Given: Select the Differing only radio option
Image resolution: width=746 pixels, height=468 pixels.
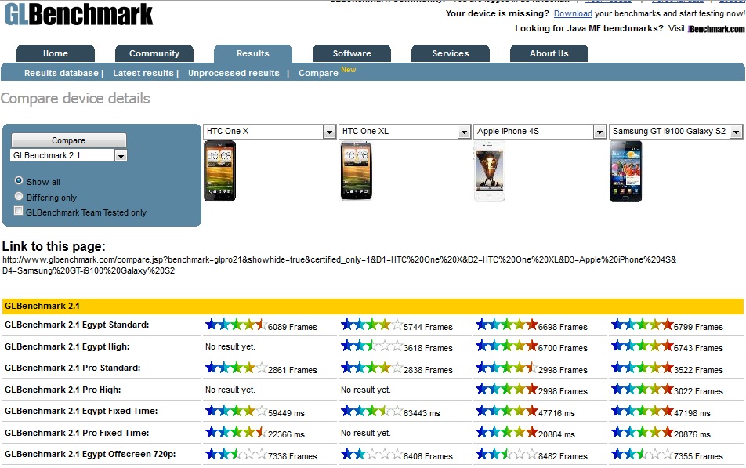Looking at the screenshot, I should [x=19, y=197].
